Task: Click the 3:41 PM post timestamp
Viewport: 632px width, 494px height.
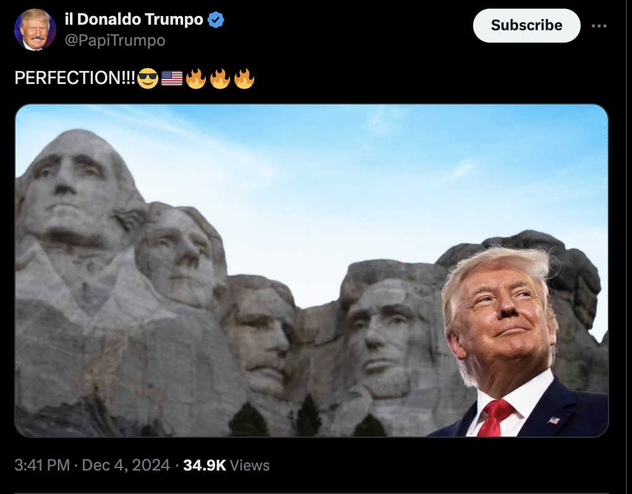Action: pyautogui.click(x=42, y=465)
